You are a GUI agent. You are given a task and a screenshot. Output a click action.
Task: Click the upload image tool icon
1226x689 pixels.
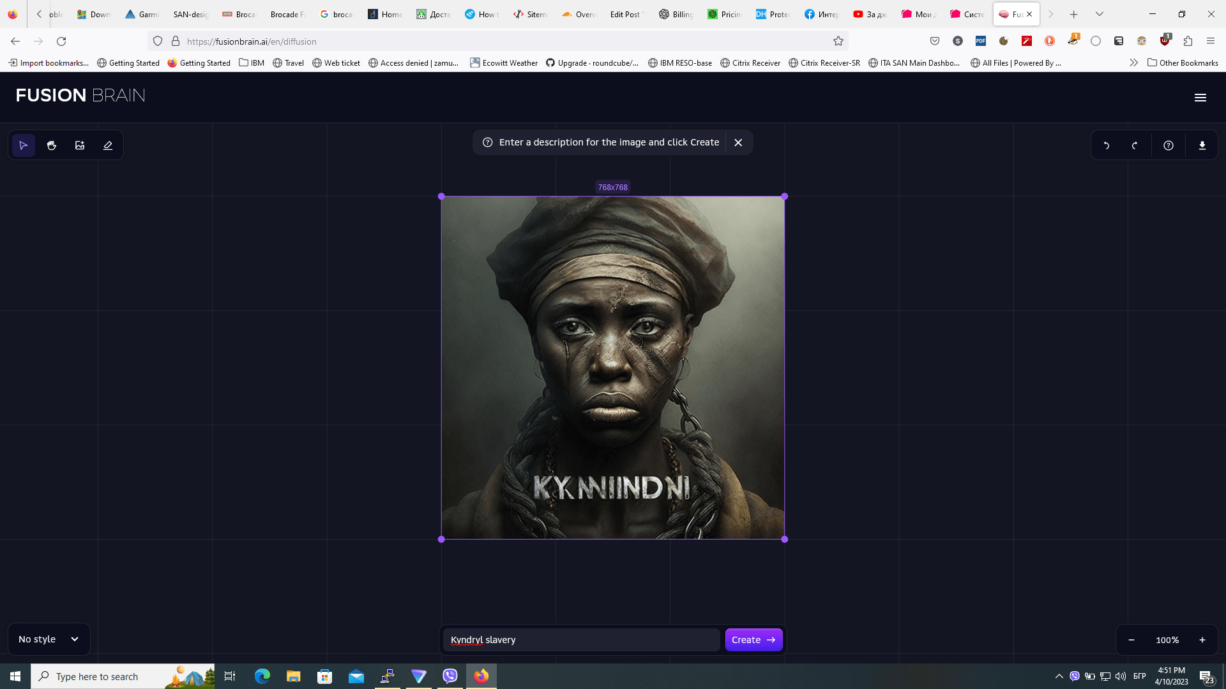[x=80, y=145]
